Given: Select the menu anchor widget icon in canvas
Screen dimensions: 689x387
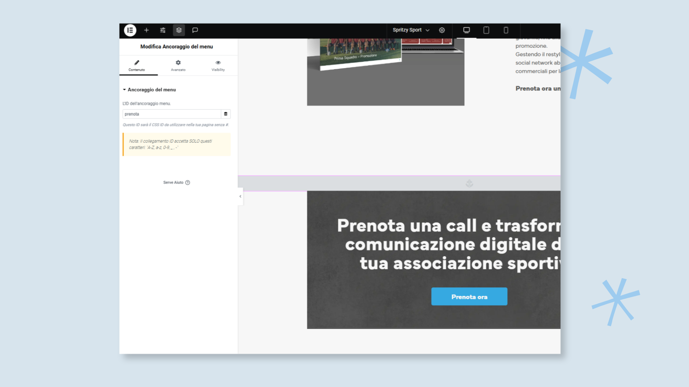Looking at the screenshot, I should 469,183.
